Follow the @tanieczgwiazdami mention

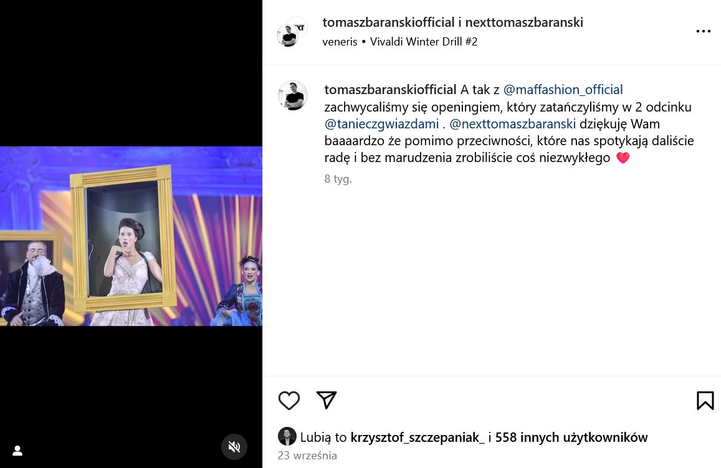381,123
